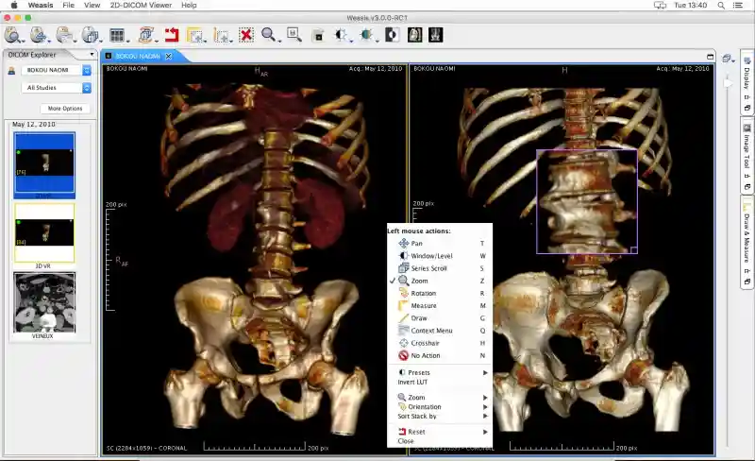This screenshot has height=461, width=755.
Task: Click the red reset arrow toolbar icon
Action: pos(172,36)
